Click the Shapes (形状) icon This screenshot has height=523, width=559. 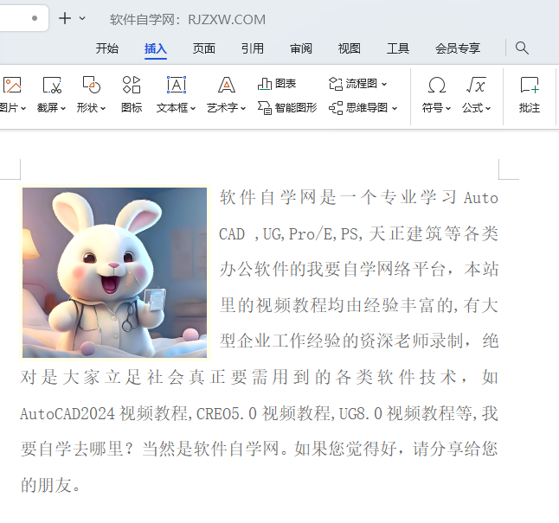92,85
